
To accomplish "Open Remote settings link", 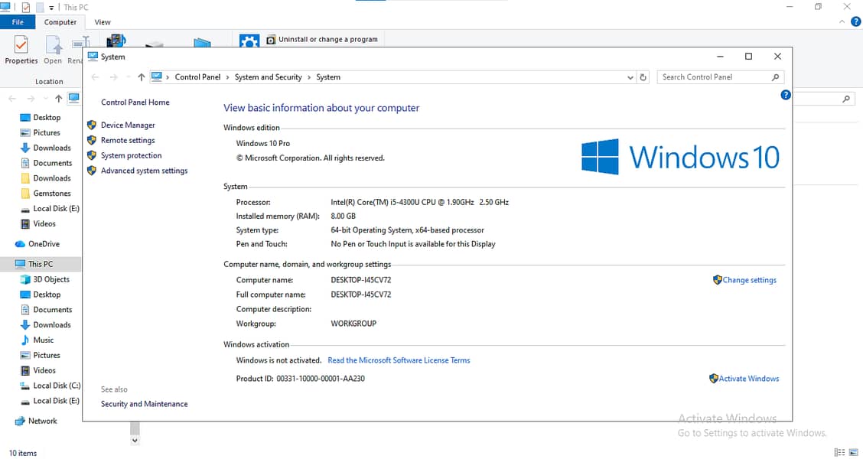I will 128,140.
